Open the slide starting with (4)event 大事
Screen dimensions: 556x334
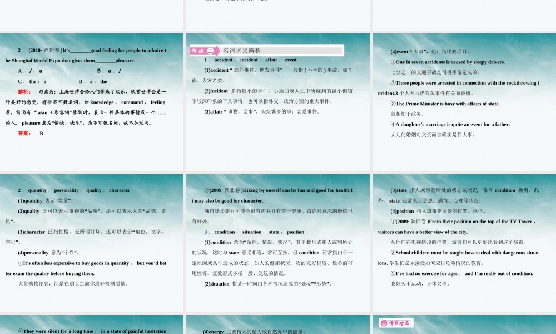464,102
